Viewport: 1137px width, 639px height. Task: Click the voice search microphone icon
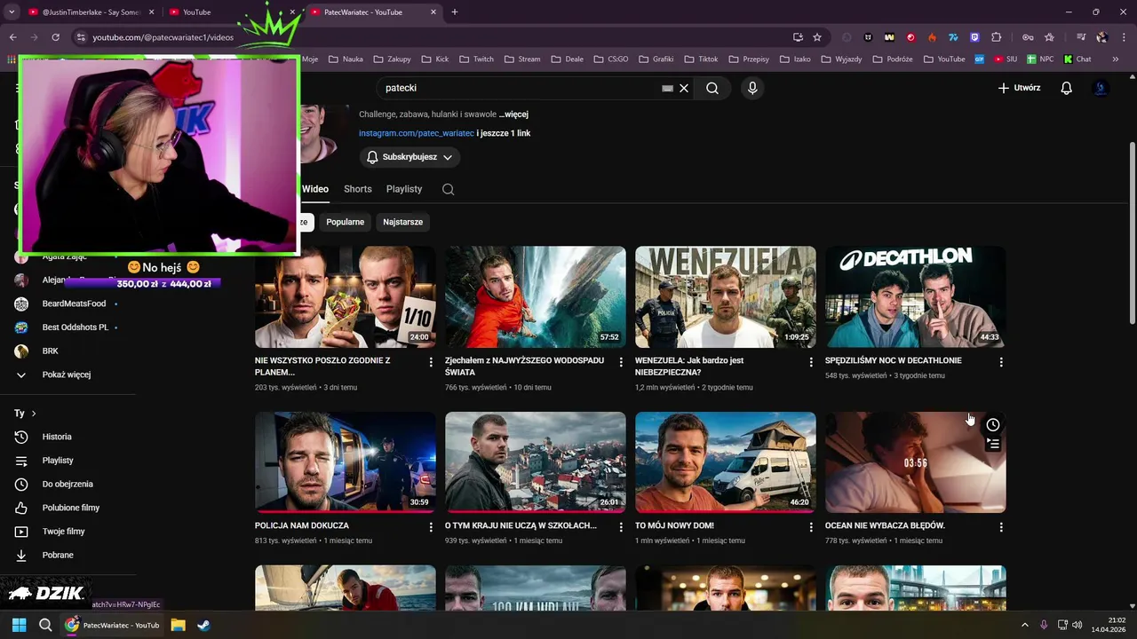coord(752,88)
